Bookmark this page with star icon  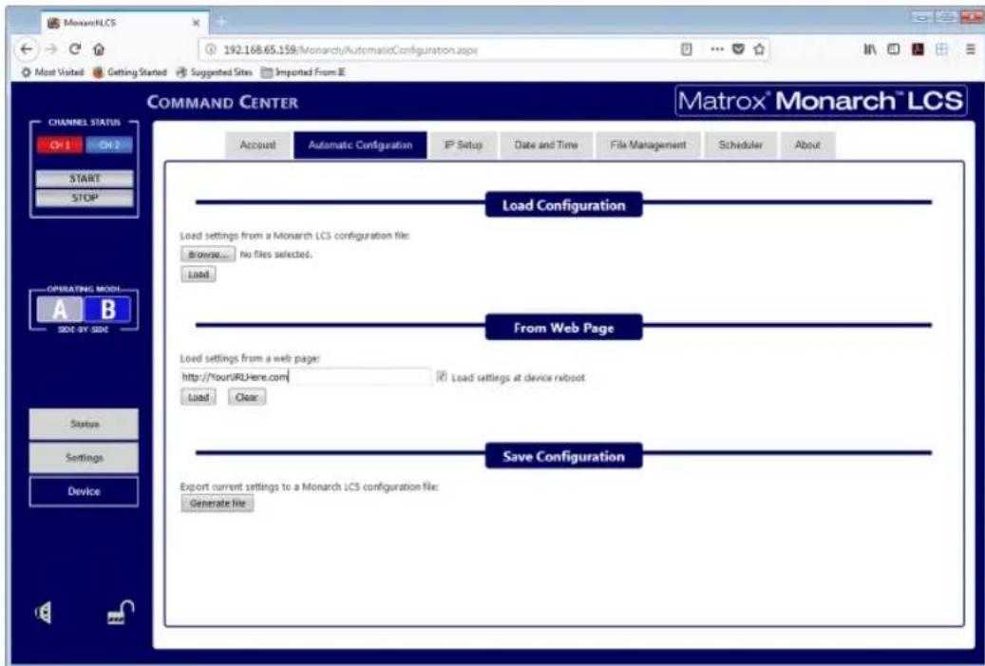click(759, 49)
